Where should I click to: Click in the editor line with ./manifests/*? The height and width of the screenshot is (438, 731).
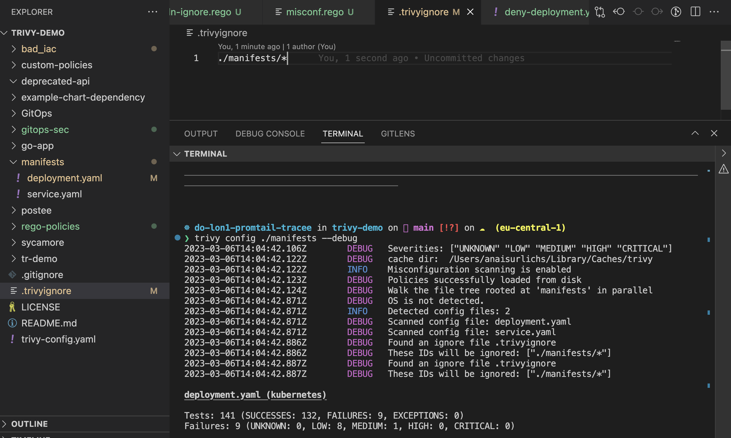(445, 58)
